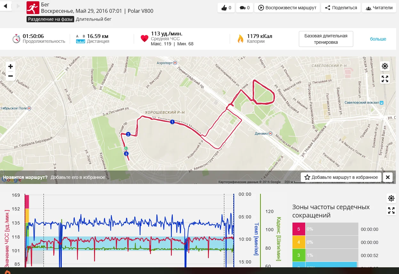This screenshot has width=399, height=274.
Task: Open map settings gear icon
Action: 385,66
